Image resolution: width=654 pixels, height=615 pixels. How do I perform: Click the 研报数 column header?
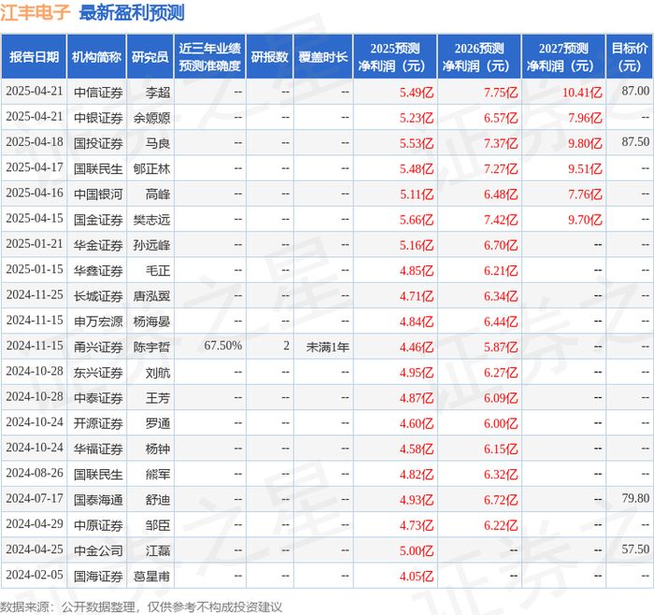(x=269, y=57)
